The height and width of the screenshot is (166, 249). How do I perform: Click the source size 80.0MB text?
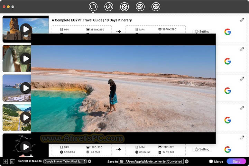(x=95, y=152)
